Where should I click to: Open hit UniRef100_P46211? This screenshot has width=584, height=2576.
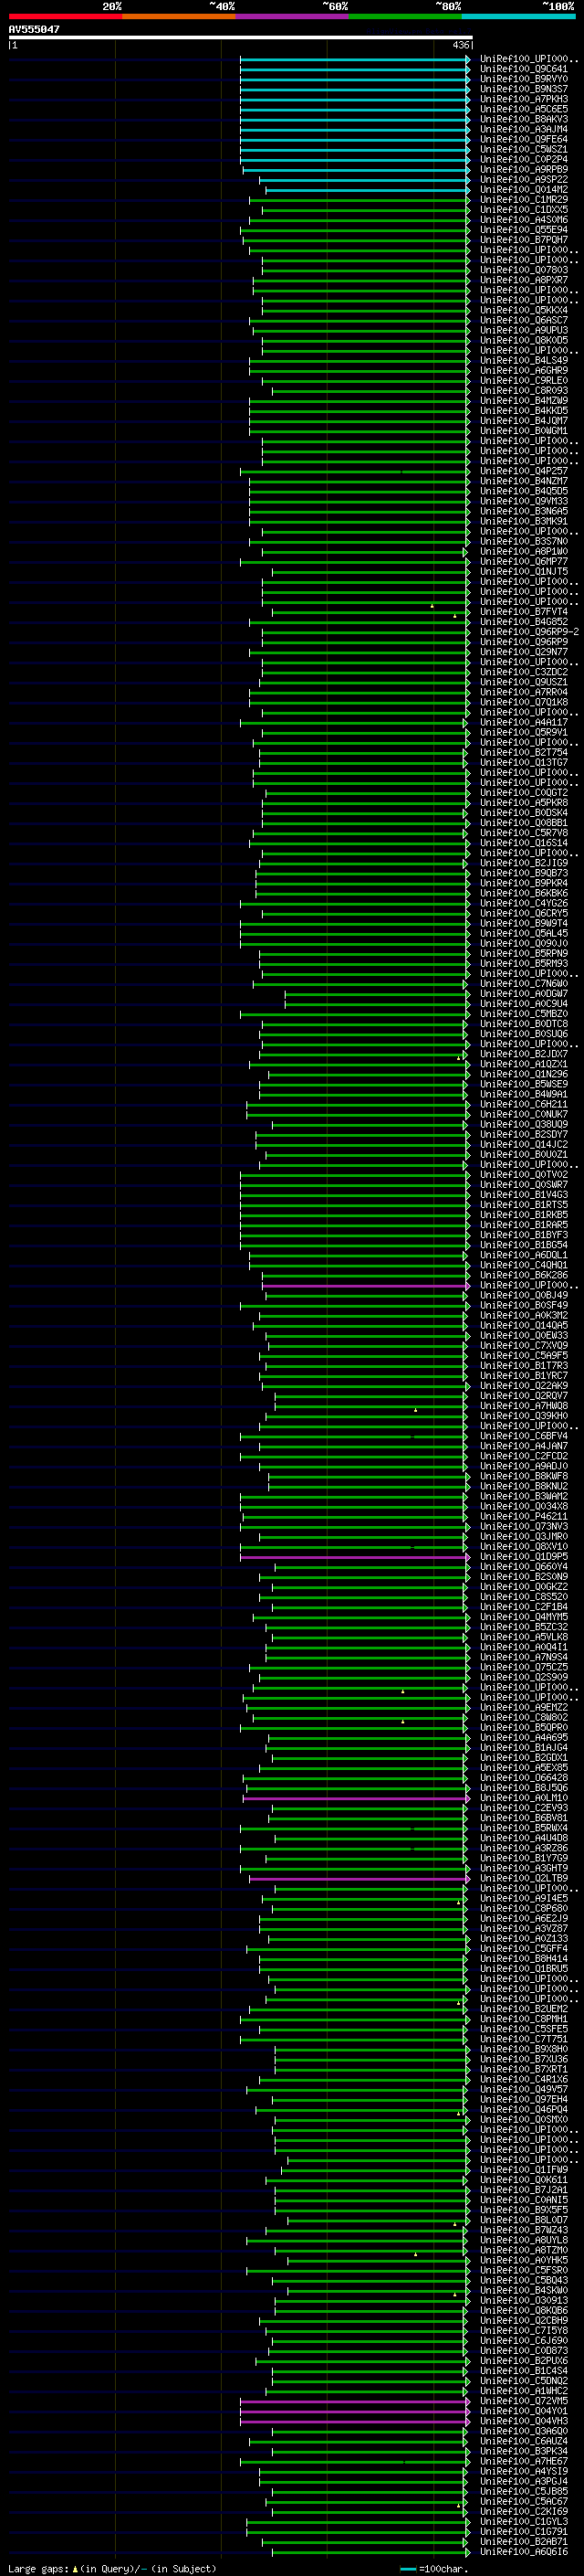[x=523, y=1516]
